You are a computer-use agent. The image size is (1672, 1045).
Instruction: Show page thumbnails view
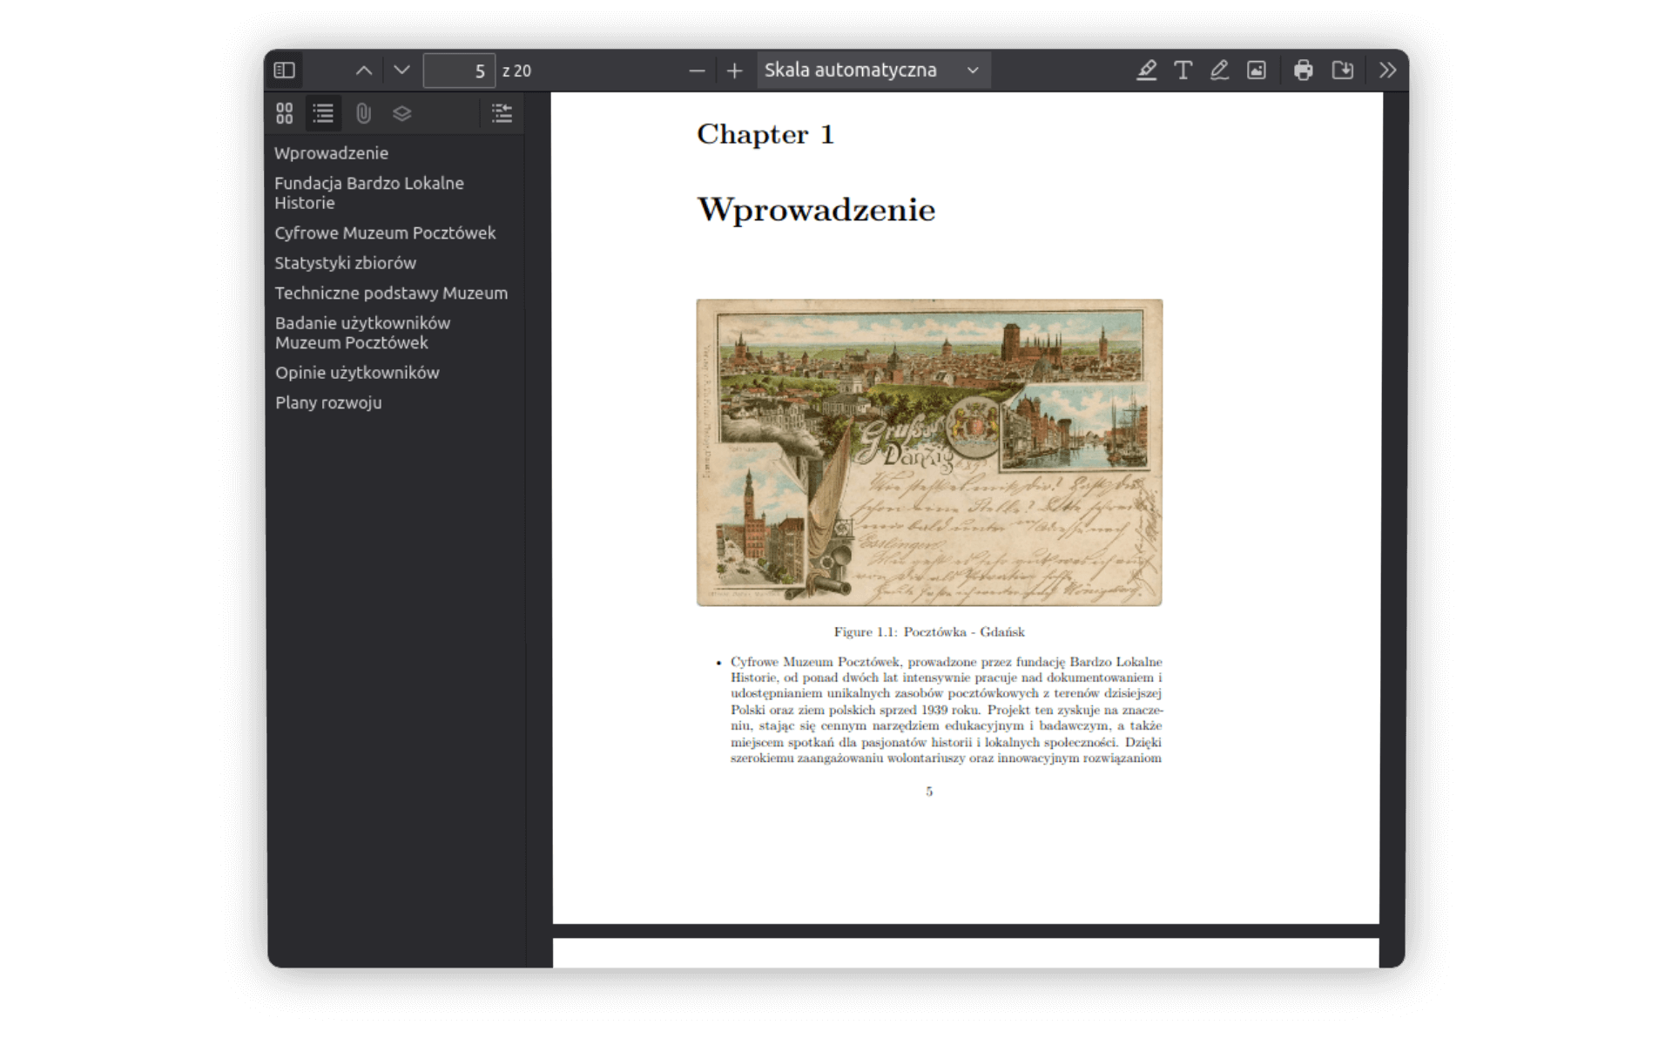[x=285, y=113]
